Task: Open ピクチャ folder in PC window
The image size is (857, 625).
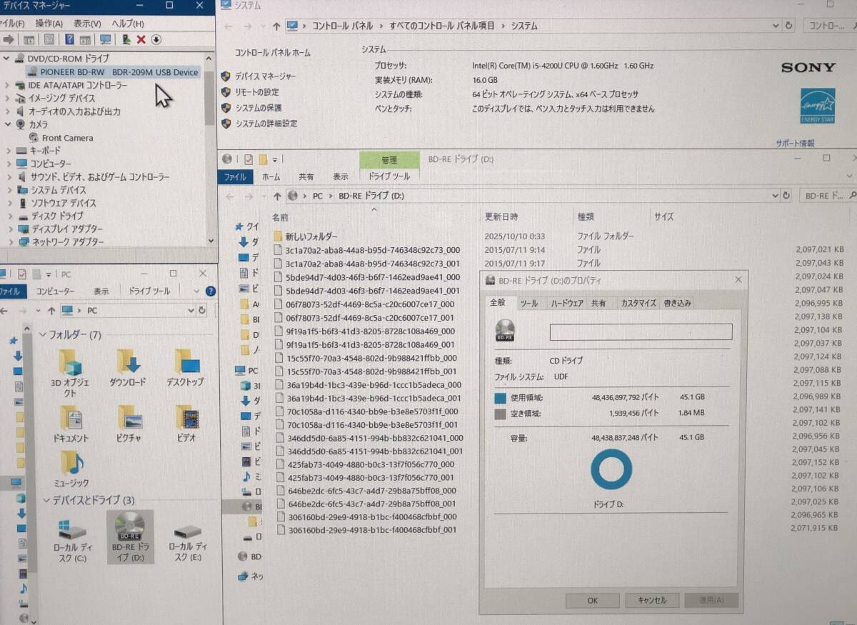Action: pyautogui.click(x=129, y=424)
